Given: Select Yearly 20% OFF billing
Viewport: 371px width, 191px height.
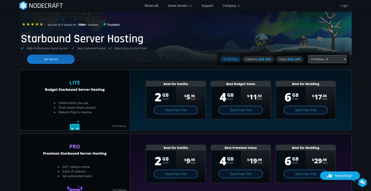Looking at the screenshot, I should click(289, 59).
